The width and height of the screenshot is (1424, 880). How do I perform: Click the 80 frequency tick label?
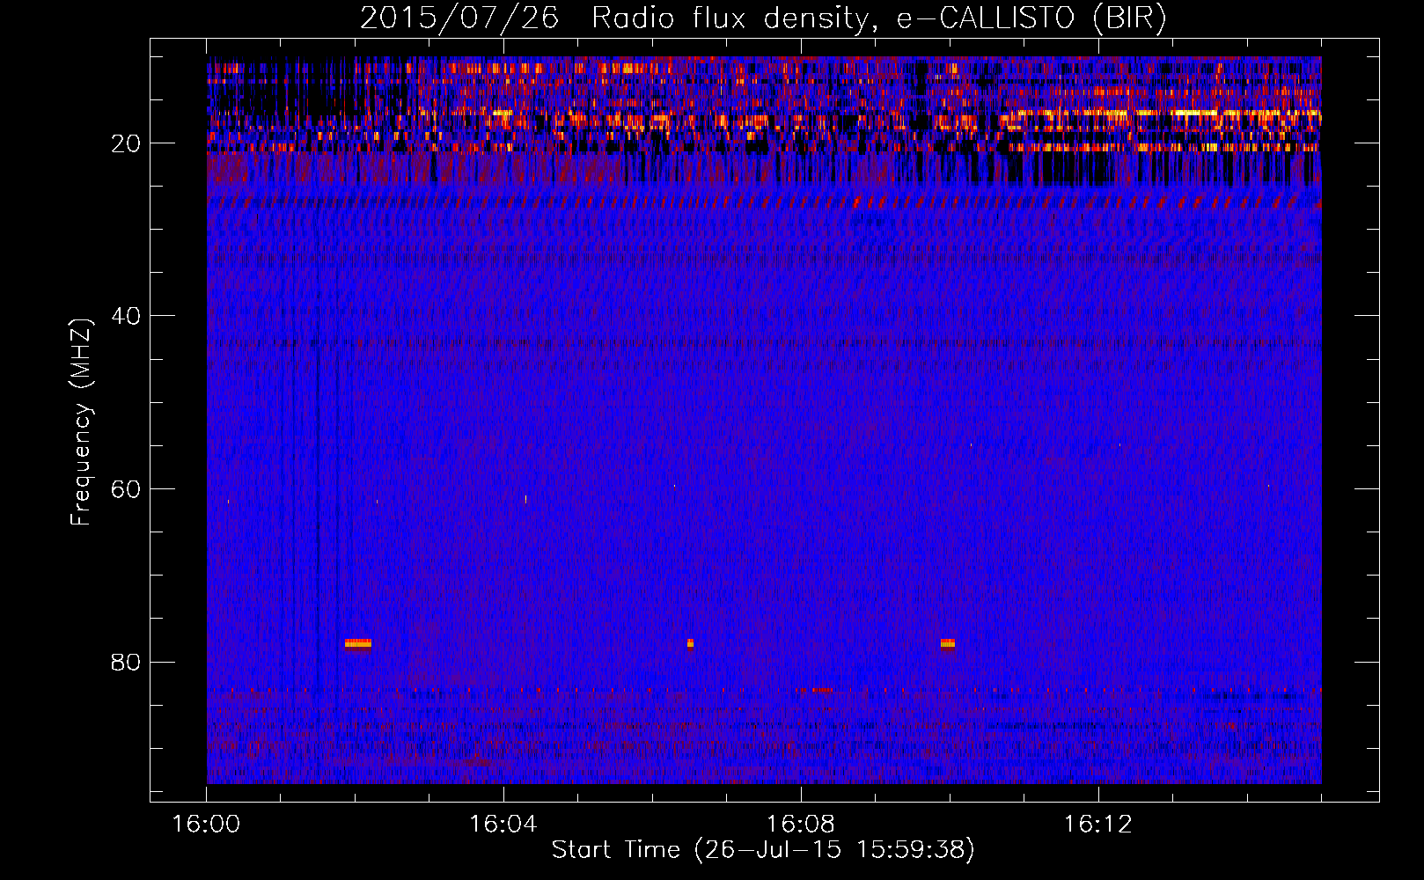127,662
